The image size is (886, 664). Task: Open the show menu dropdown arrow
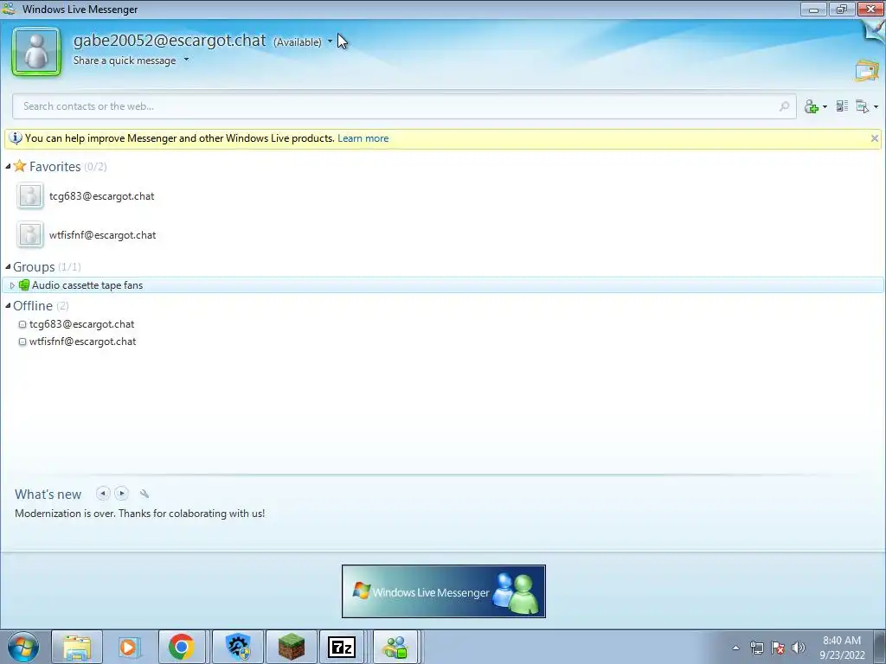[x=876, y=106]
